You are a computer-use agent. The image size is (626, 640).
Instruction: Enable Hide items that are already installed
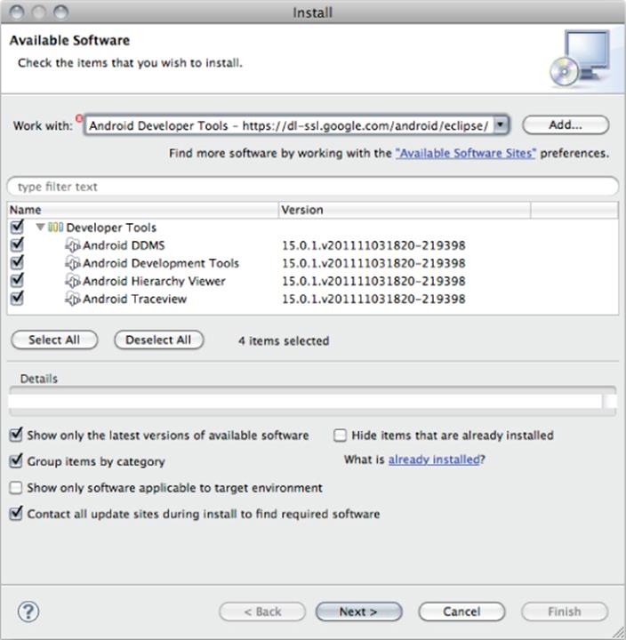pos(341,435)
